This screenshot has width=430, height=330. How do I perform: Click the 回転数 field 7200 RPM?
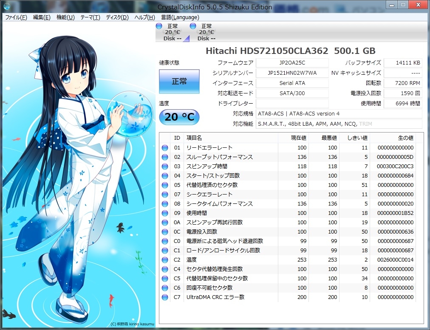403,83
